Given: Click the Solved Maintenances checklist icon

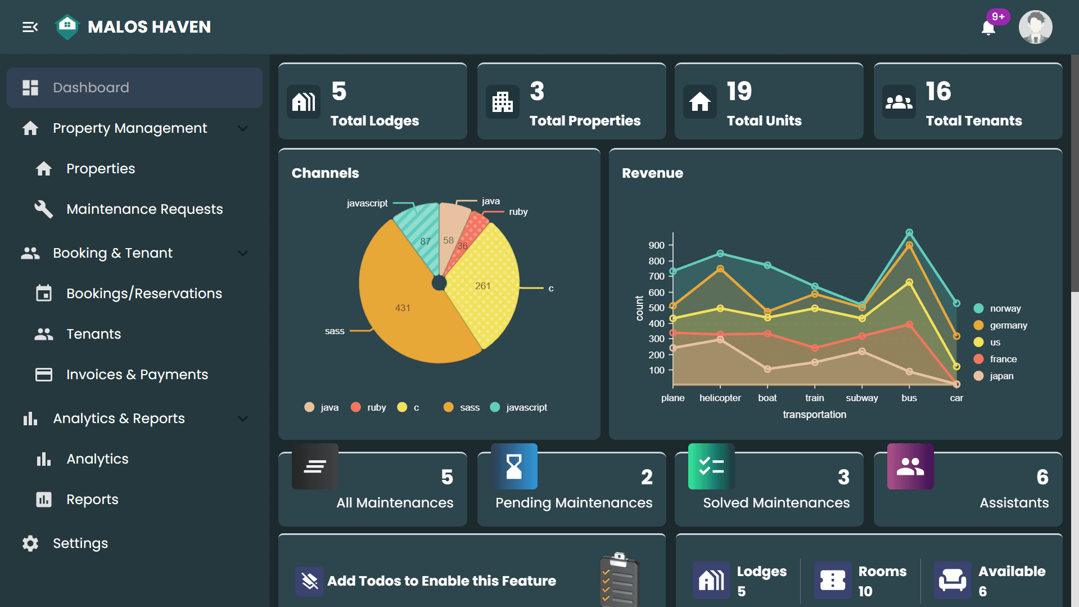Looking at the screenshot, I should pos(711,466).
